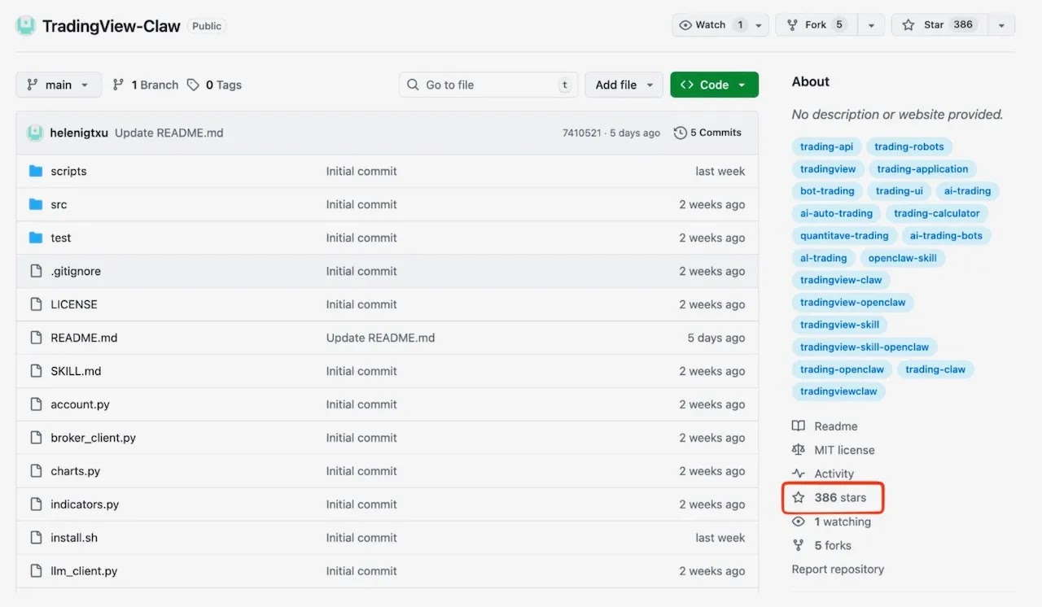1042x607 pixels.
Task: Click the Report repository link
Action: point(838,570)
